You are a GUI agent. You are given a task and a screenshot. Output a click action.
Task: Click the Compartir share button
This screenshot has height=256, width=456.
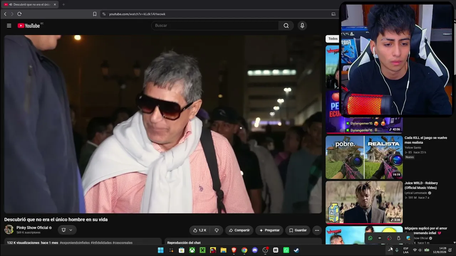pos(239,230)
